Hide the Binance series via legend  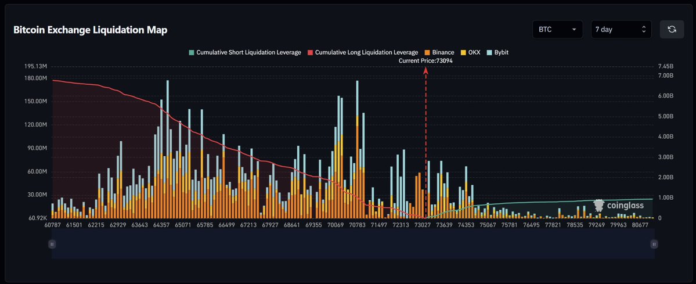click(439, 52)
